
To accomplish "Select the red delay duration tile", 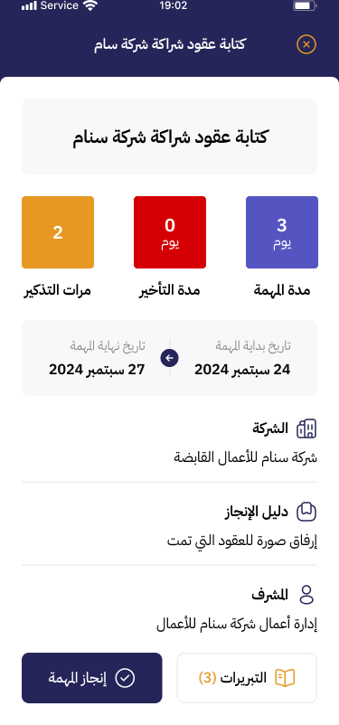I will coord(170,232).
